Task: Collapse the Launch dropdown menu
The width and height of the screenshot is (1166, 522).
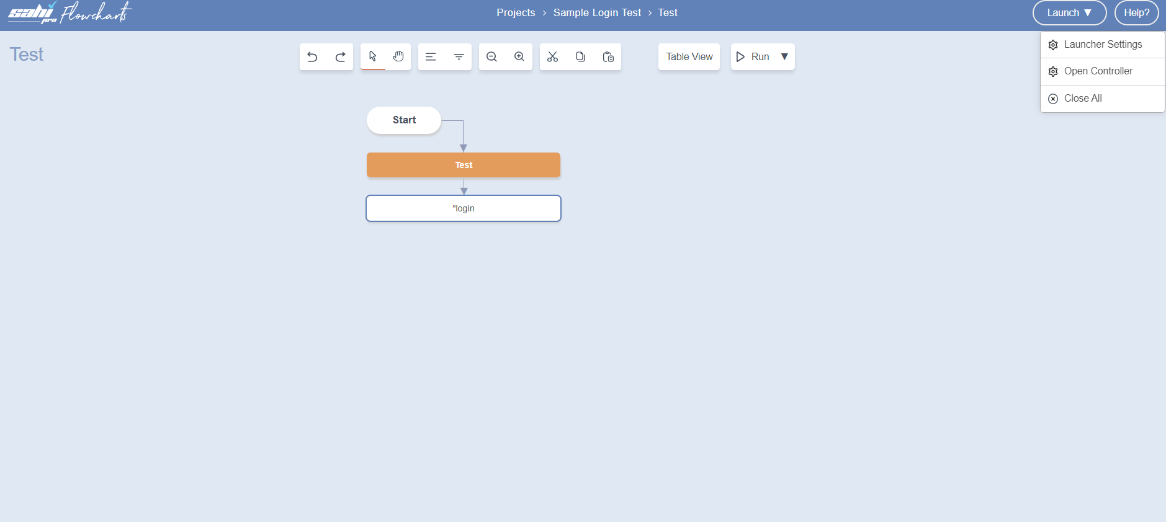Action: coord(1069,13)
